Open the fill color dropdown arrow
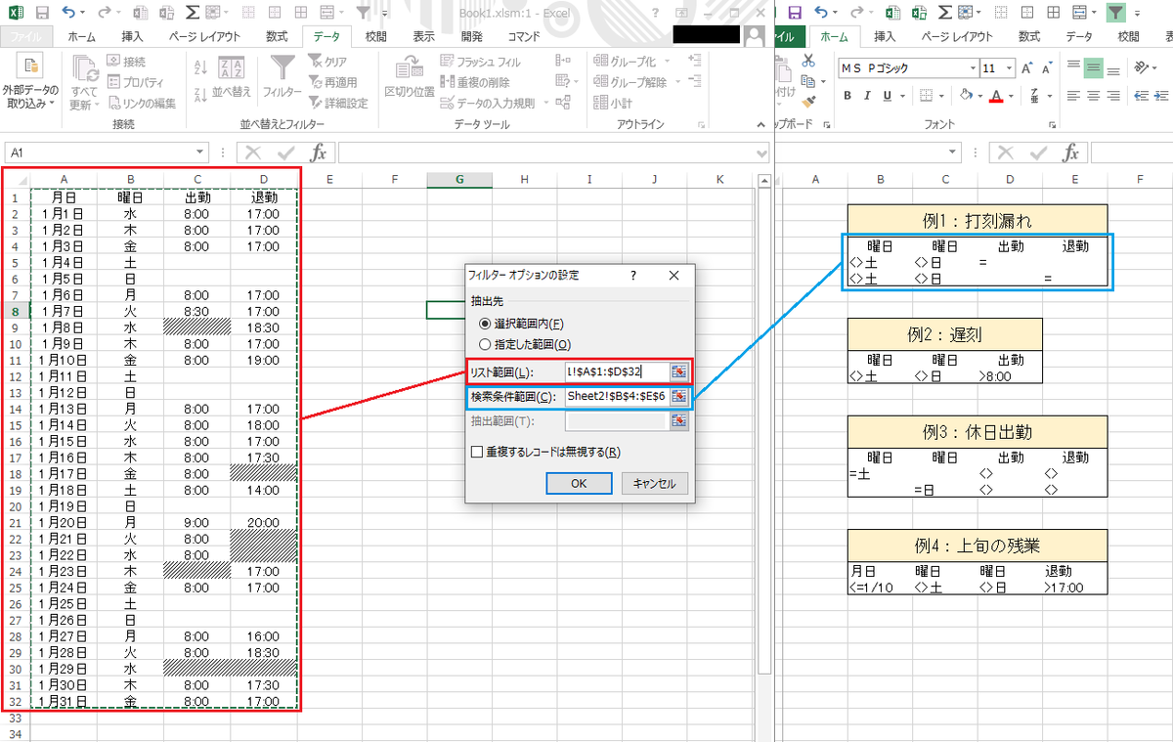Image resolution: width=1173 pixels, height=742 pixels. click(x=979, y=96)
